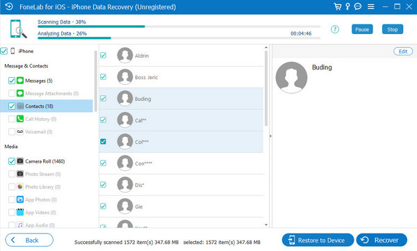Click the key register icon
The image size is (417, 251).
347,7
